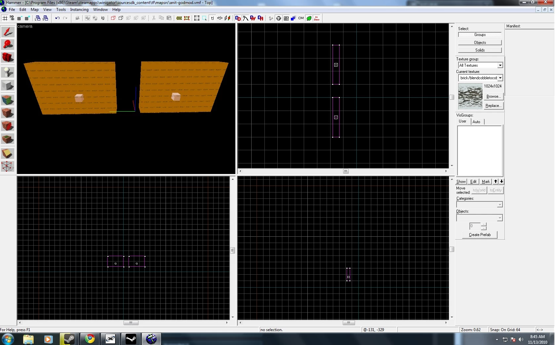Activate the Magnify tool
The image size is (555, 345).
pyautogui.click(x=8, y=44)
